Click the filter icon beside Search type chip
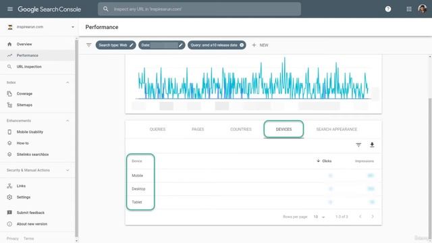This screenshot has height=243, width=432. point(88,45)
